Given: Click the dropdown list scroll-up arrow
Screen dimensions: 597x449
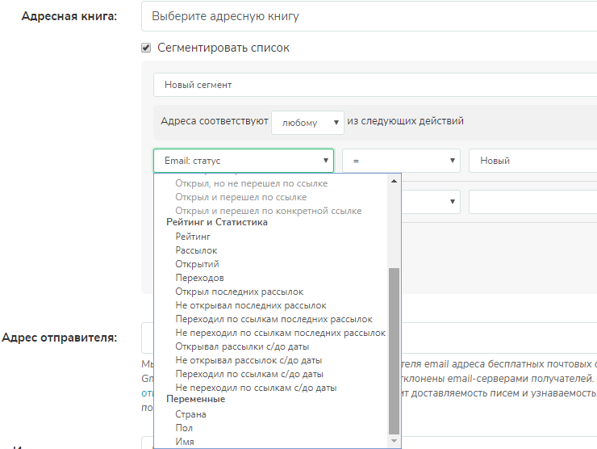Looking at the screenshot, I should coord(394,180).
